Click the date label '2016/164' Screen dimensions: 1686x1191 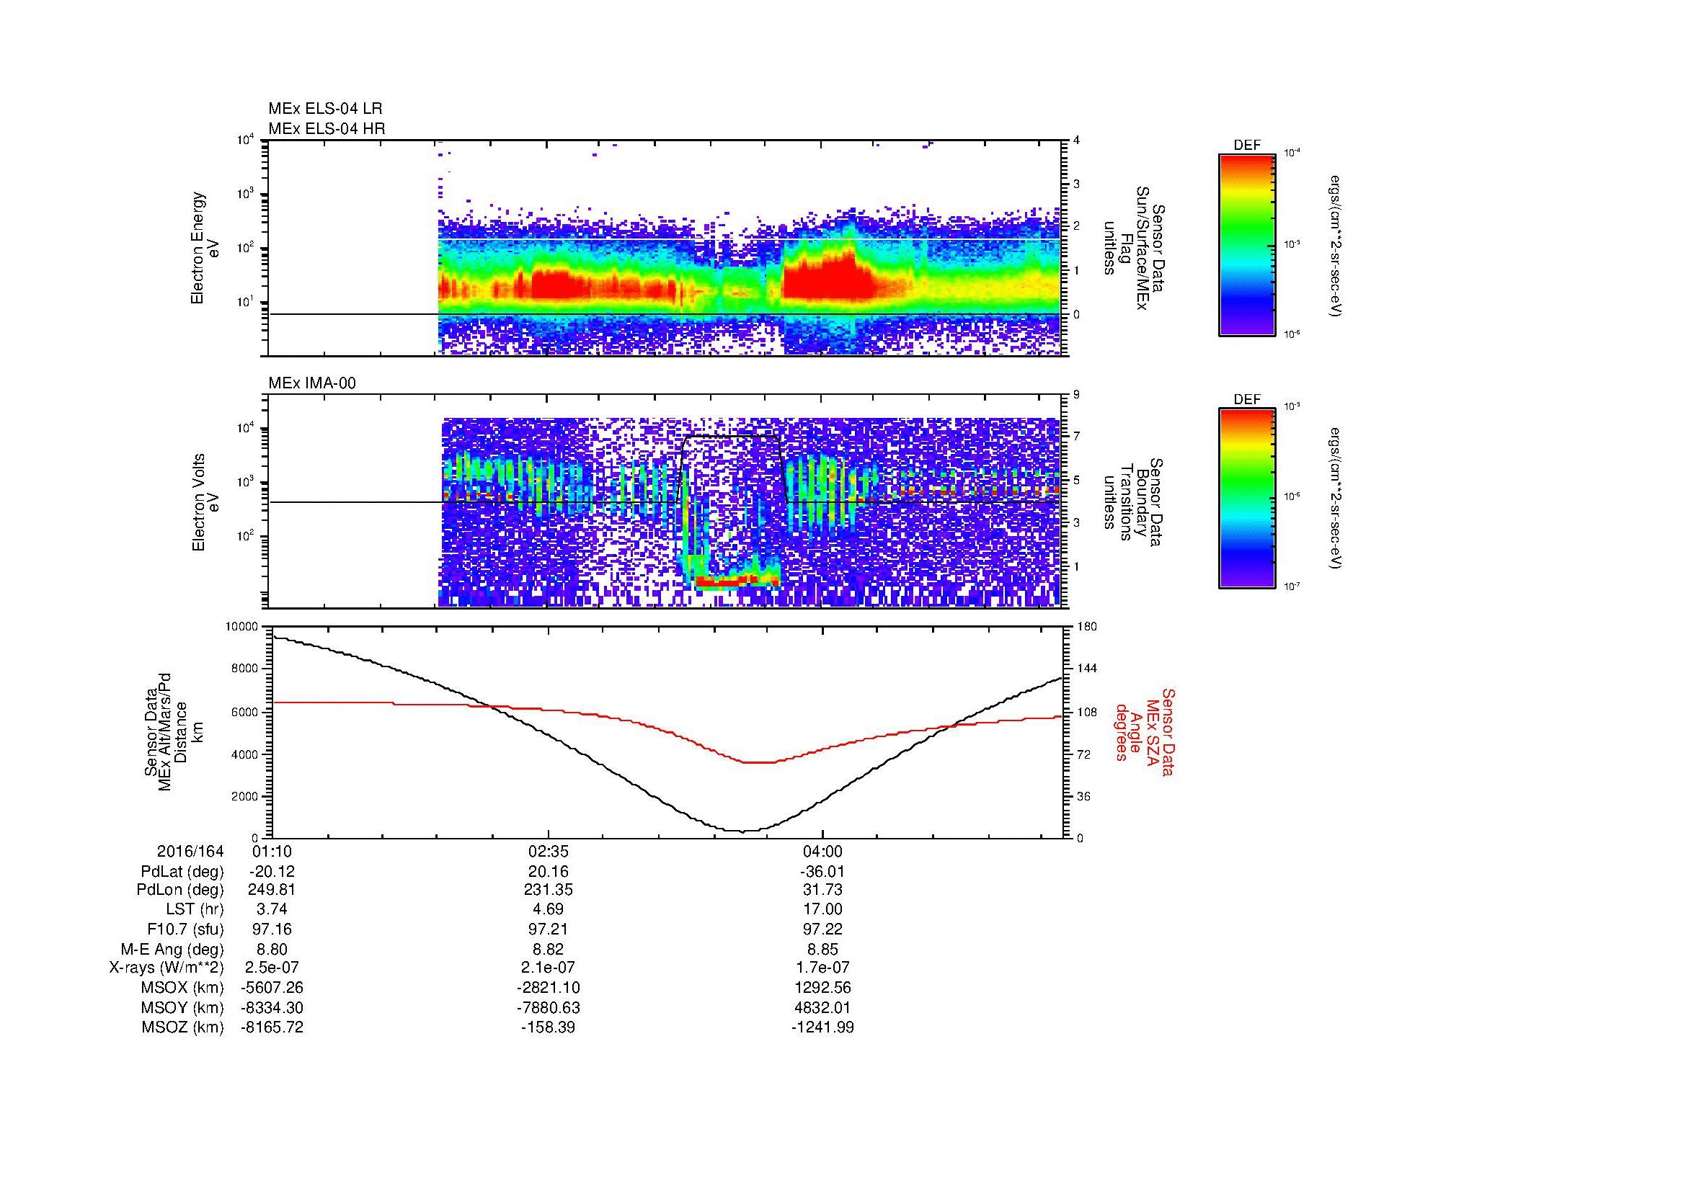[190, 851]
